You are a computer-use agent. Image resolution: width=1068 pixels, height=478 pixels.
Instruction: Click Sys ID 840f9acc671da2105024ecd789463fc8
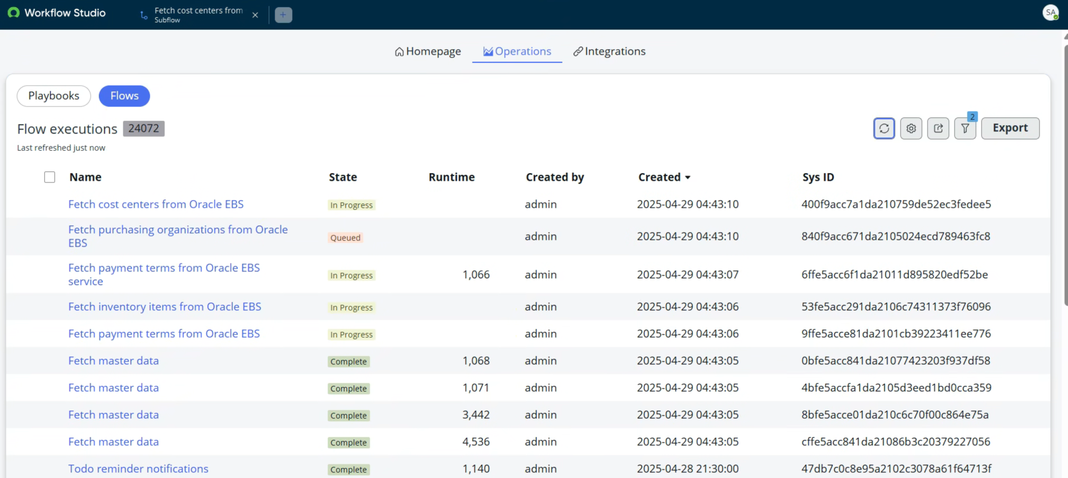click(x=896, y=236)
